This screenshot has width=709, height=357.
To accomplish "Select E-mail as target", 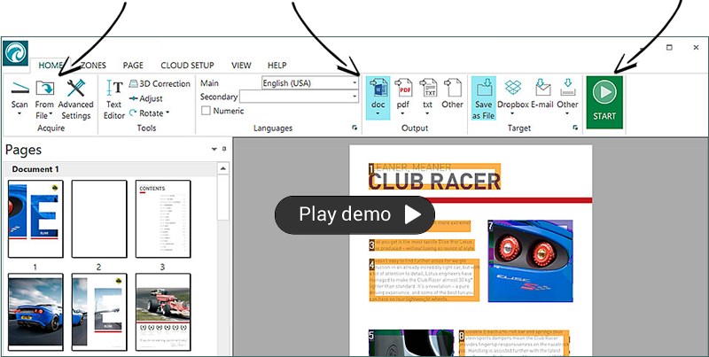I will 542,89.
